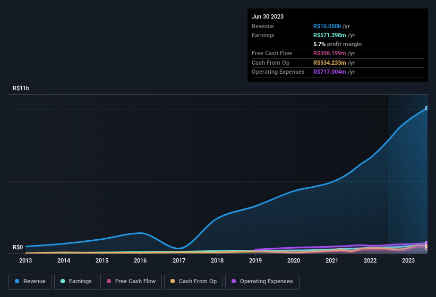Click the 2022 x-axis label

370,260
